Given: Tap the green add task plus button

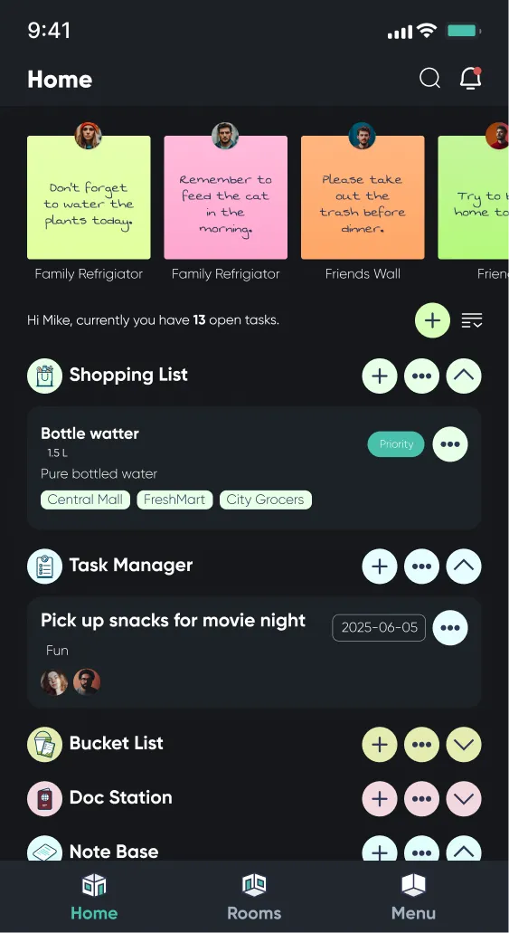Looking at the screenshot, I should tap(432, 320).
